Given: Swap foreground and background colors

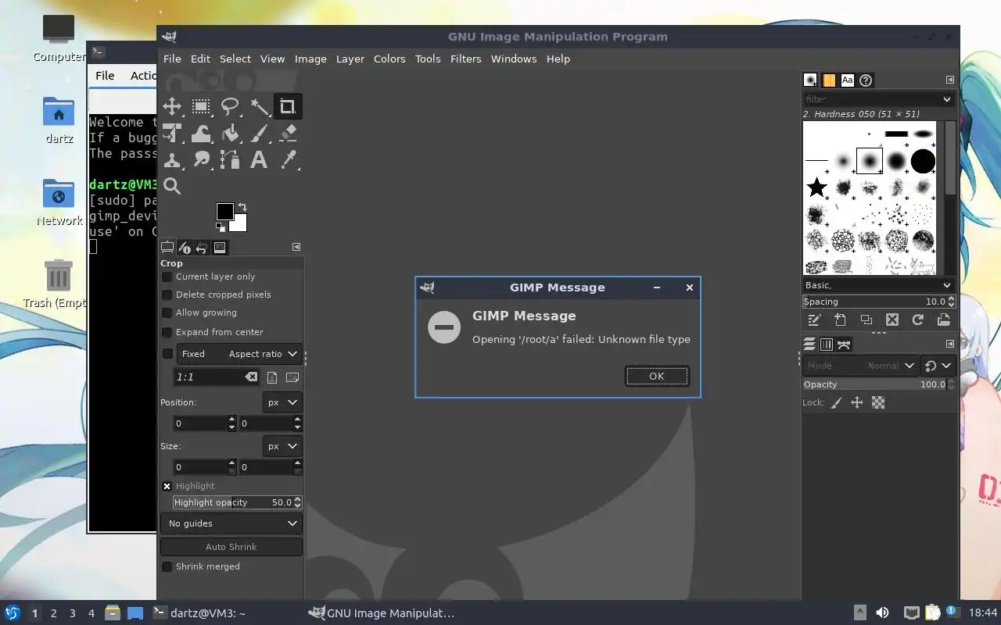Looking at the screenshot, I should point(242,207).
